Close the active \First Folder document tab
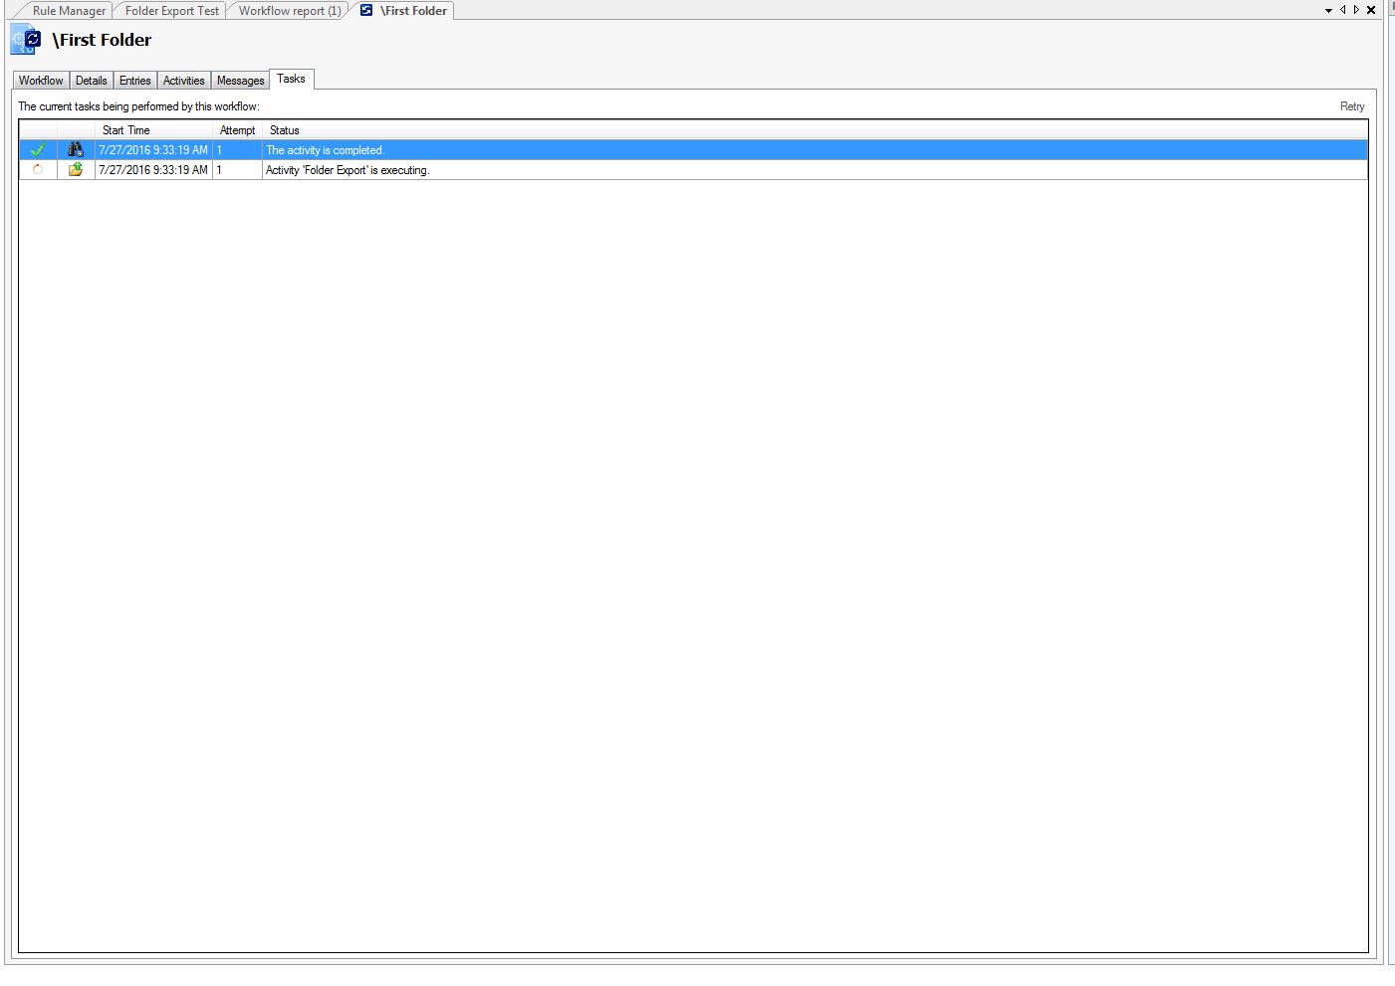The image size is (1395, 986). click(x=1371, y=10)
